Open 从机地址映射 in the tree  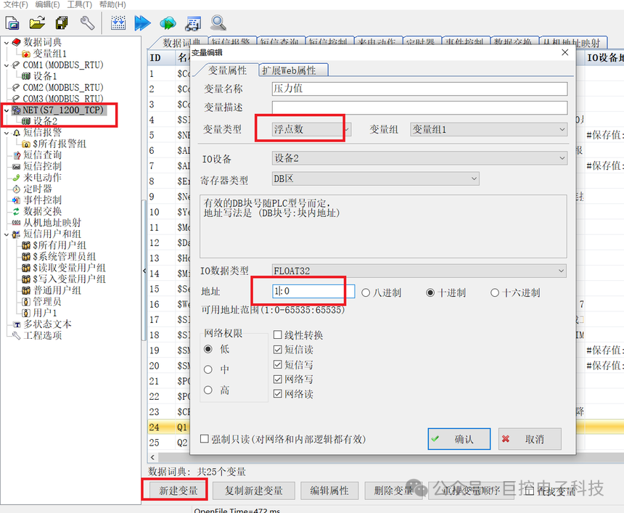[x=52, y=223]
